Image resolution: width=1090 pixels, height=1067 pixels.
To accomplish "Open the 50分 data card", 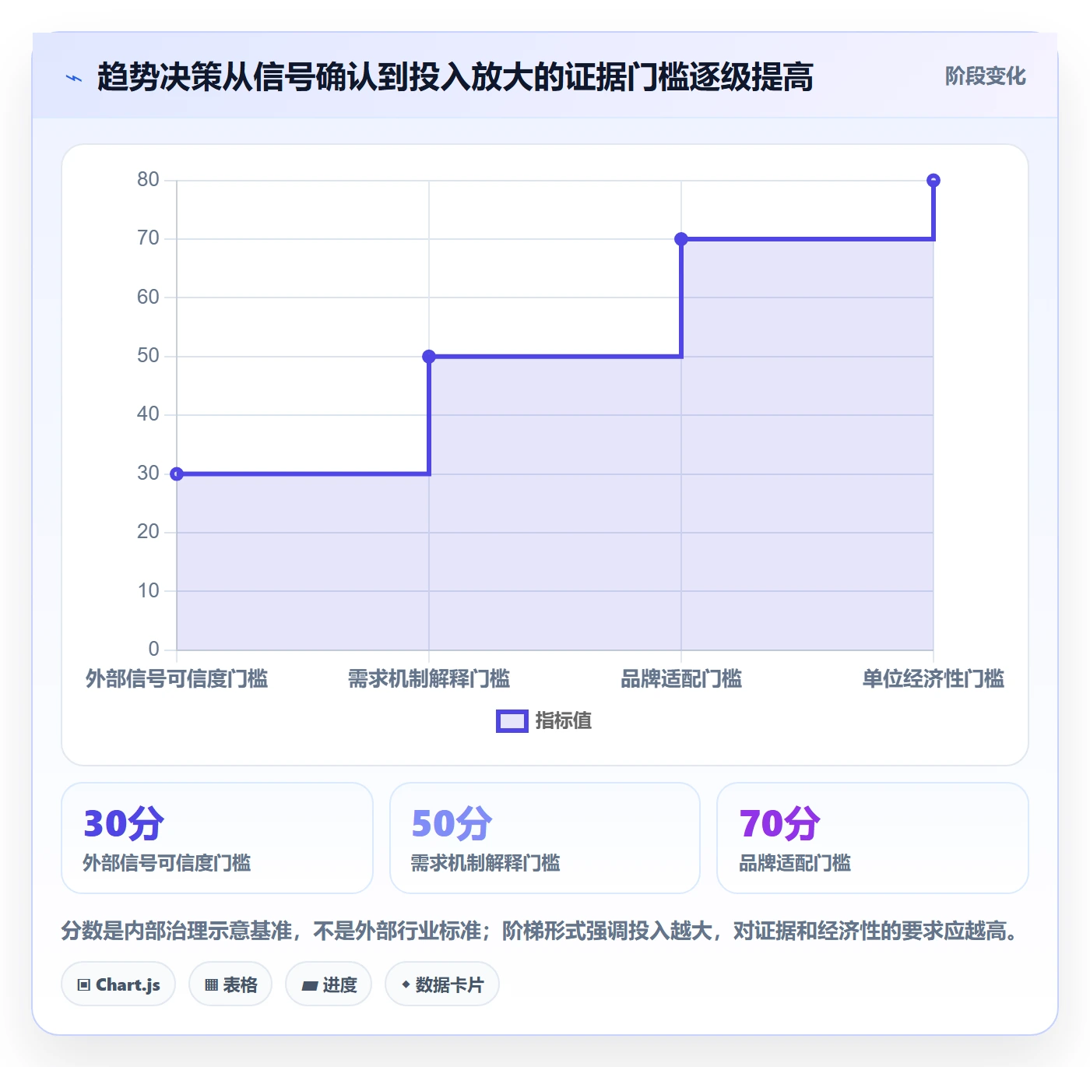I will click(545, 838).
